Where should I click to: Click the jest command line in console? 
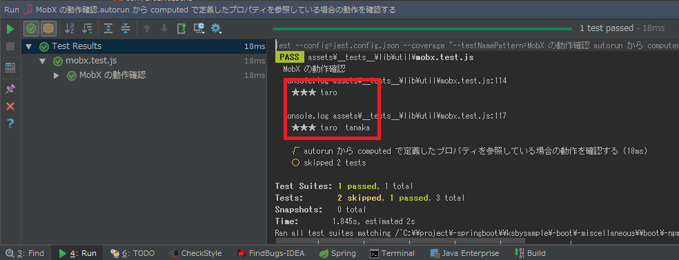click(x=477, y=46)
